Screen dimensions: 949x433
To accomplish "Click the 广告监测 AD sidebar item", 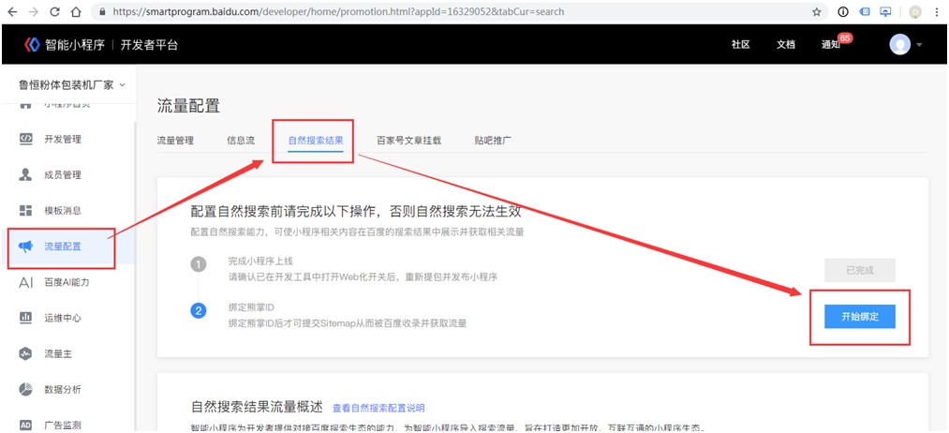I will point(62,425).
